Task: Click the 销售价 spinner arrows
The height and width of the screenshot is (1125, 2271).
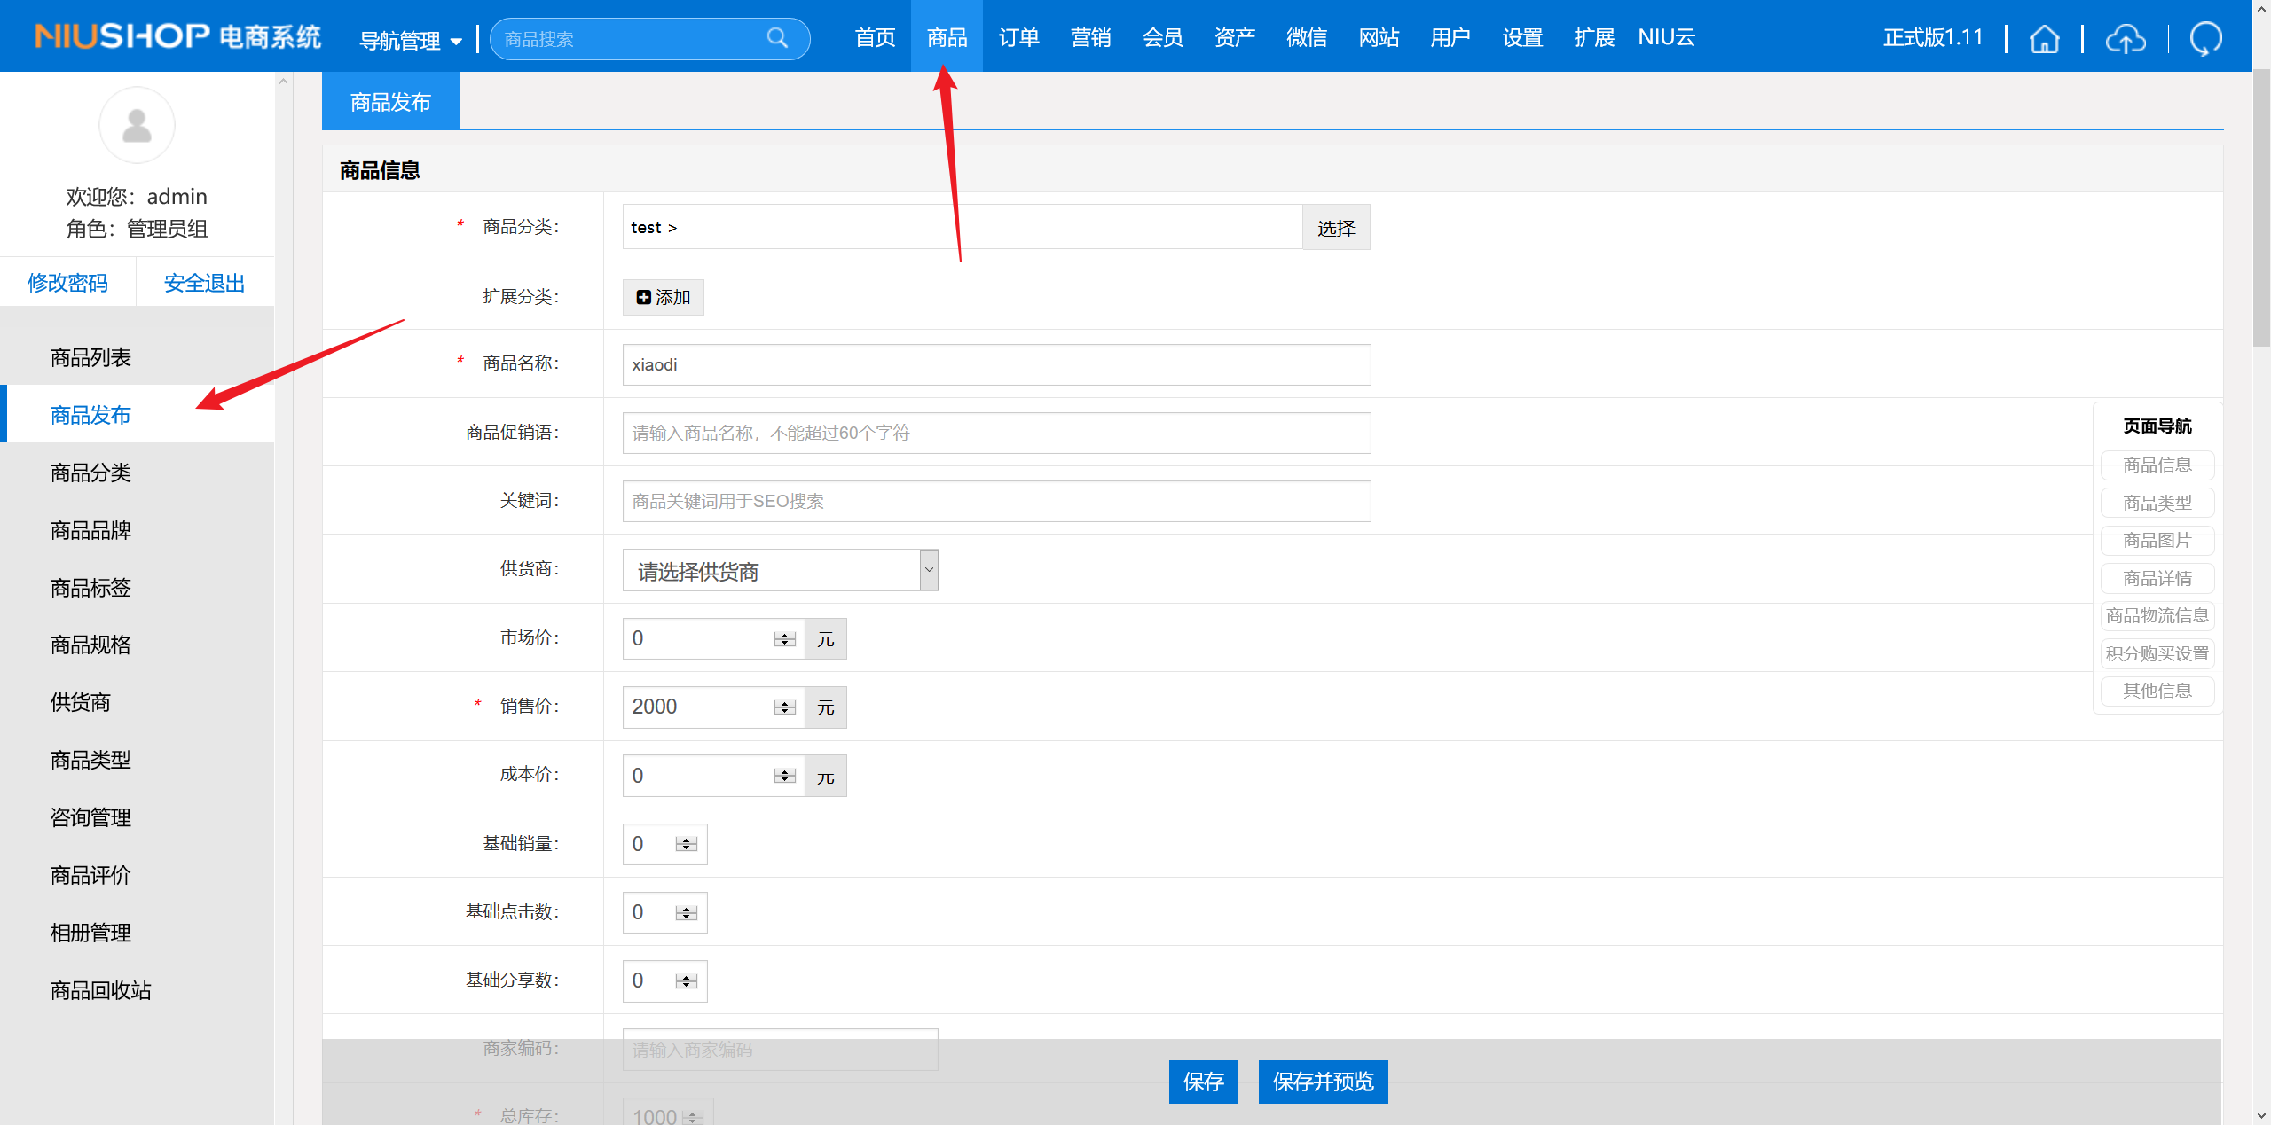Action: (x=784, y=707)
